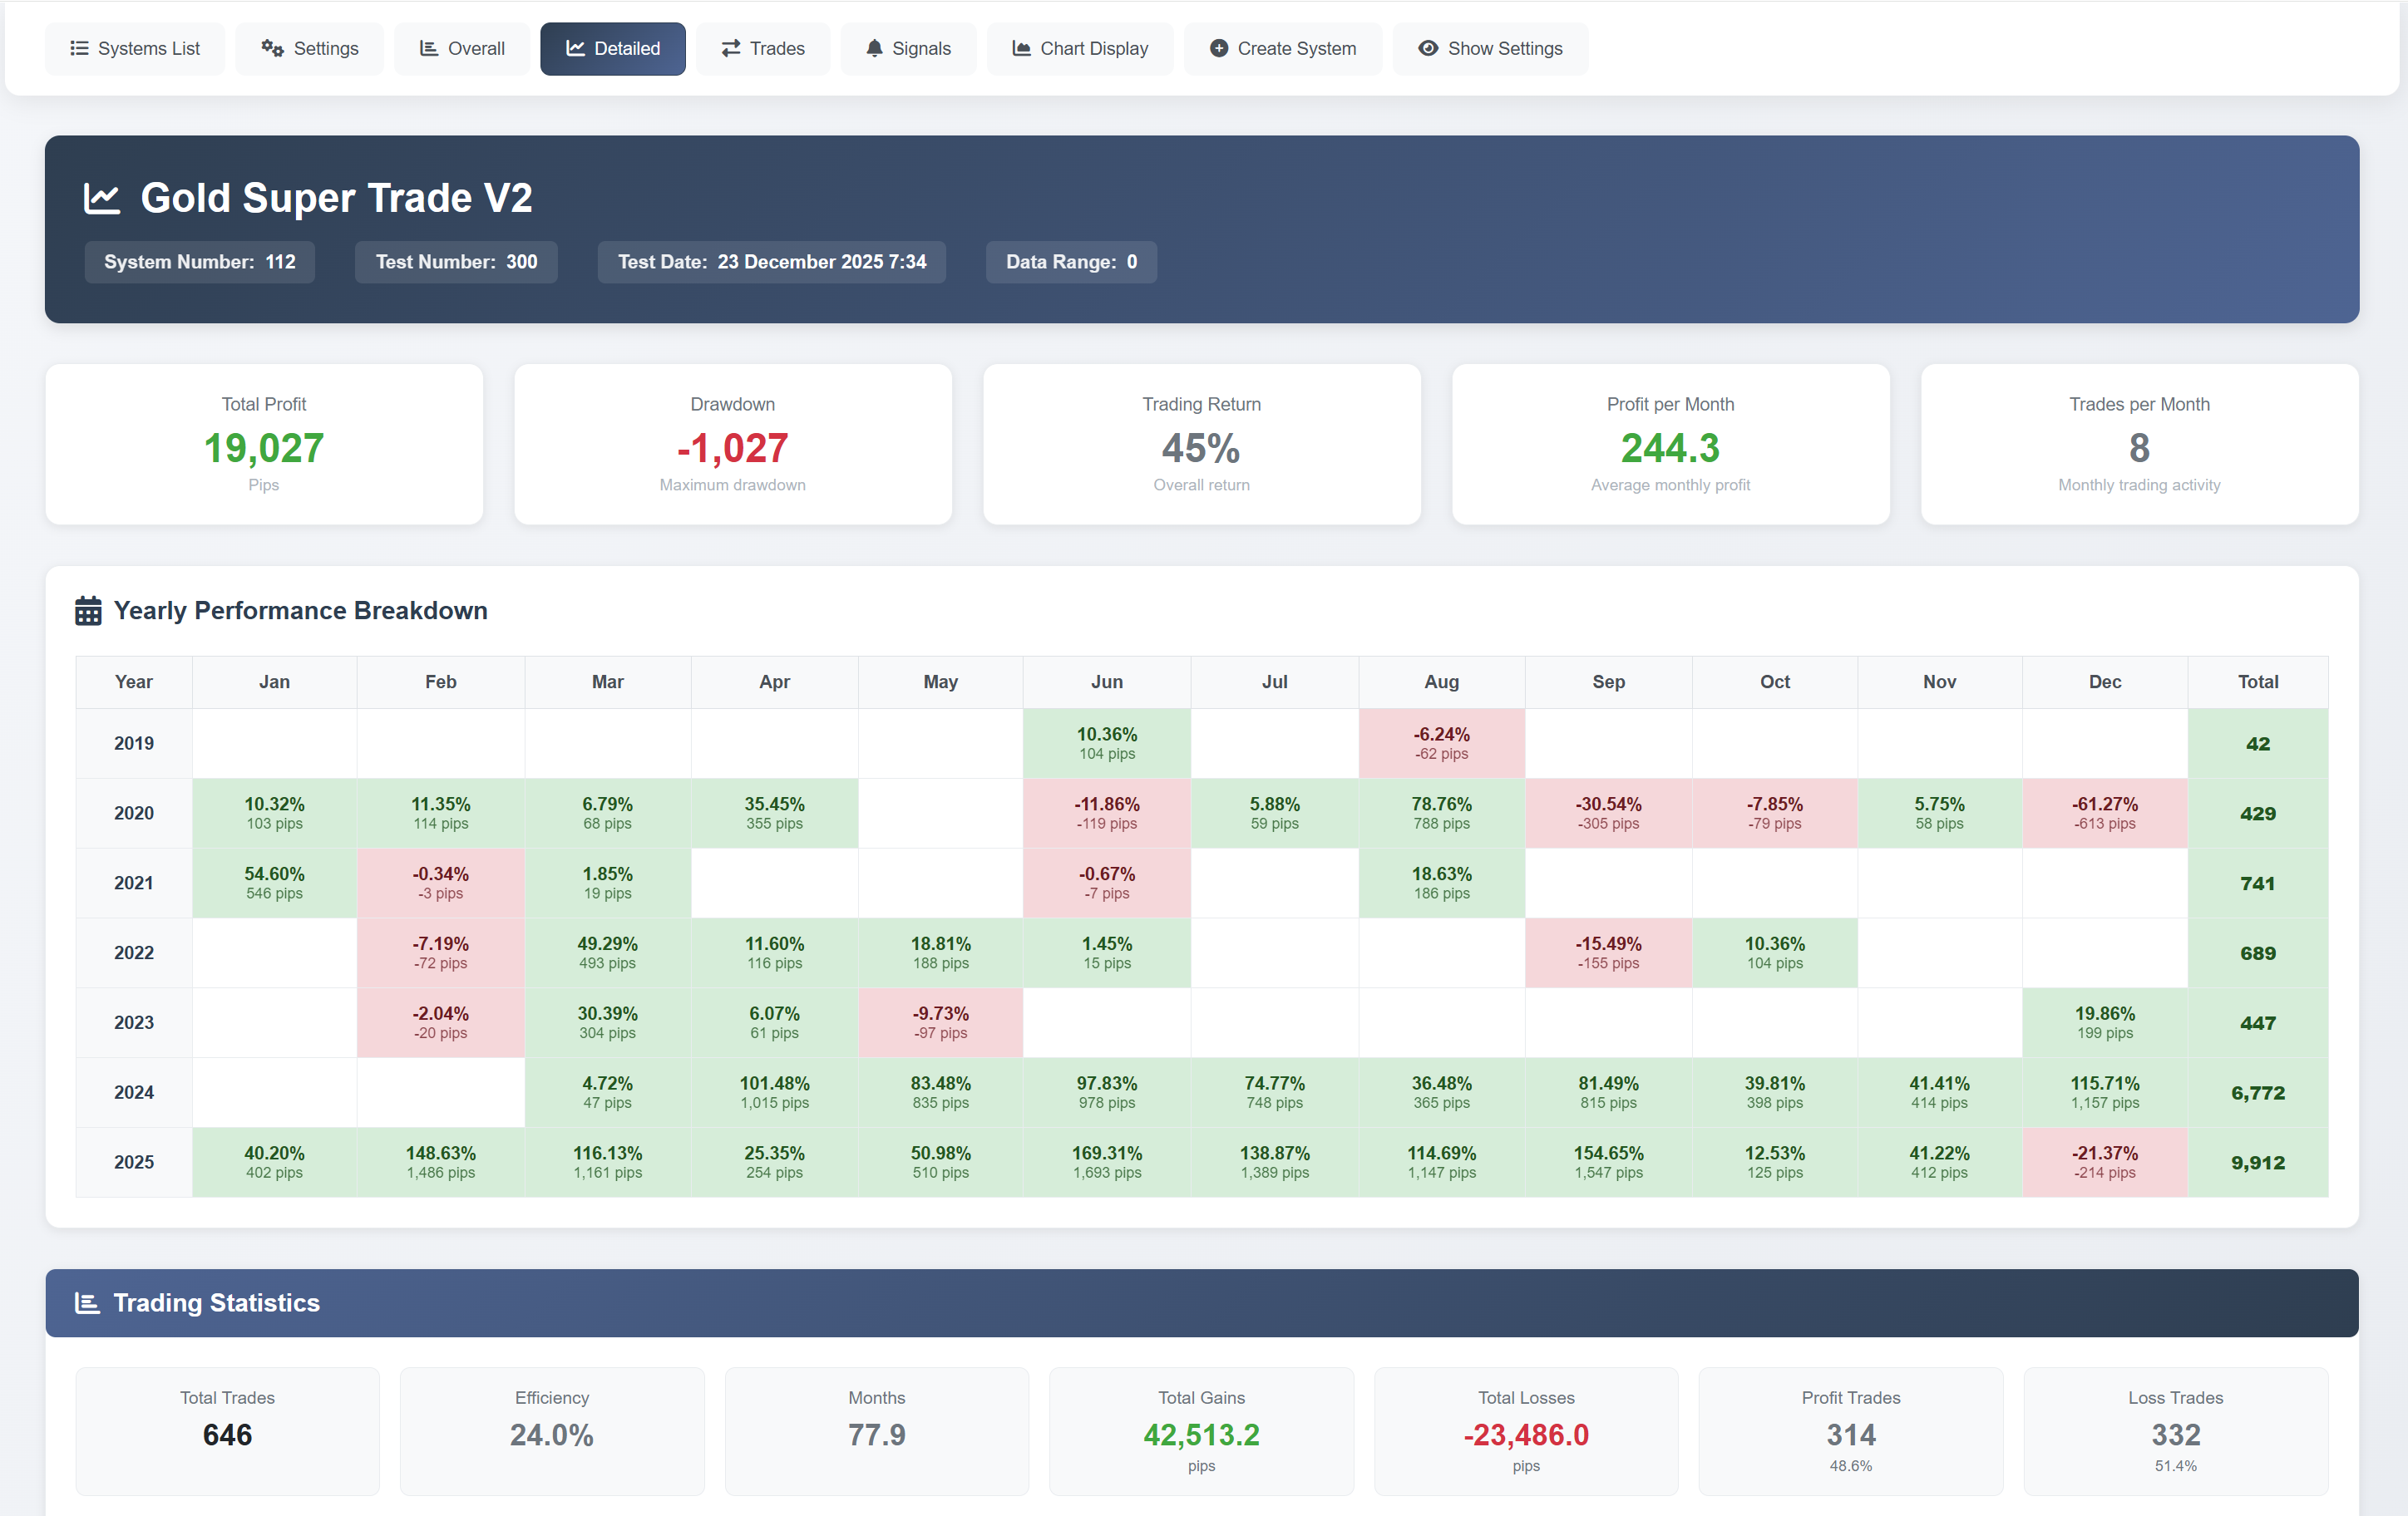
Task: Click the eye icon on Show Settings
Action: click(1428, 48)
